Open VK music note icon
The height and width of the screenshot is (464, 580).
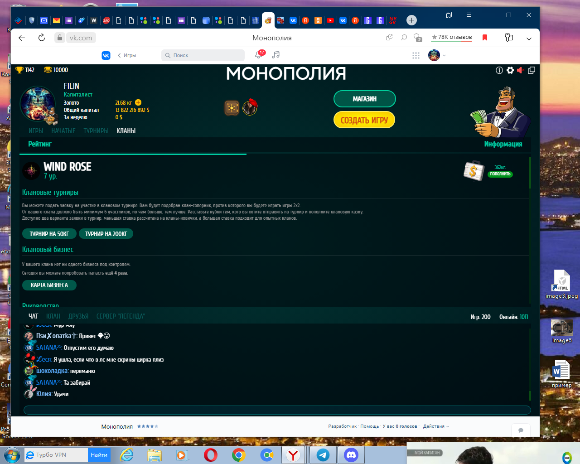click(x=275, y=55)
